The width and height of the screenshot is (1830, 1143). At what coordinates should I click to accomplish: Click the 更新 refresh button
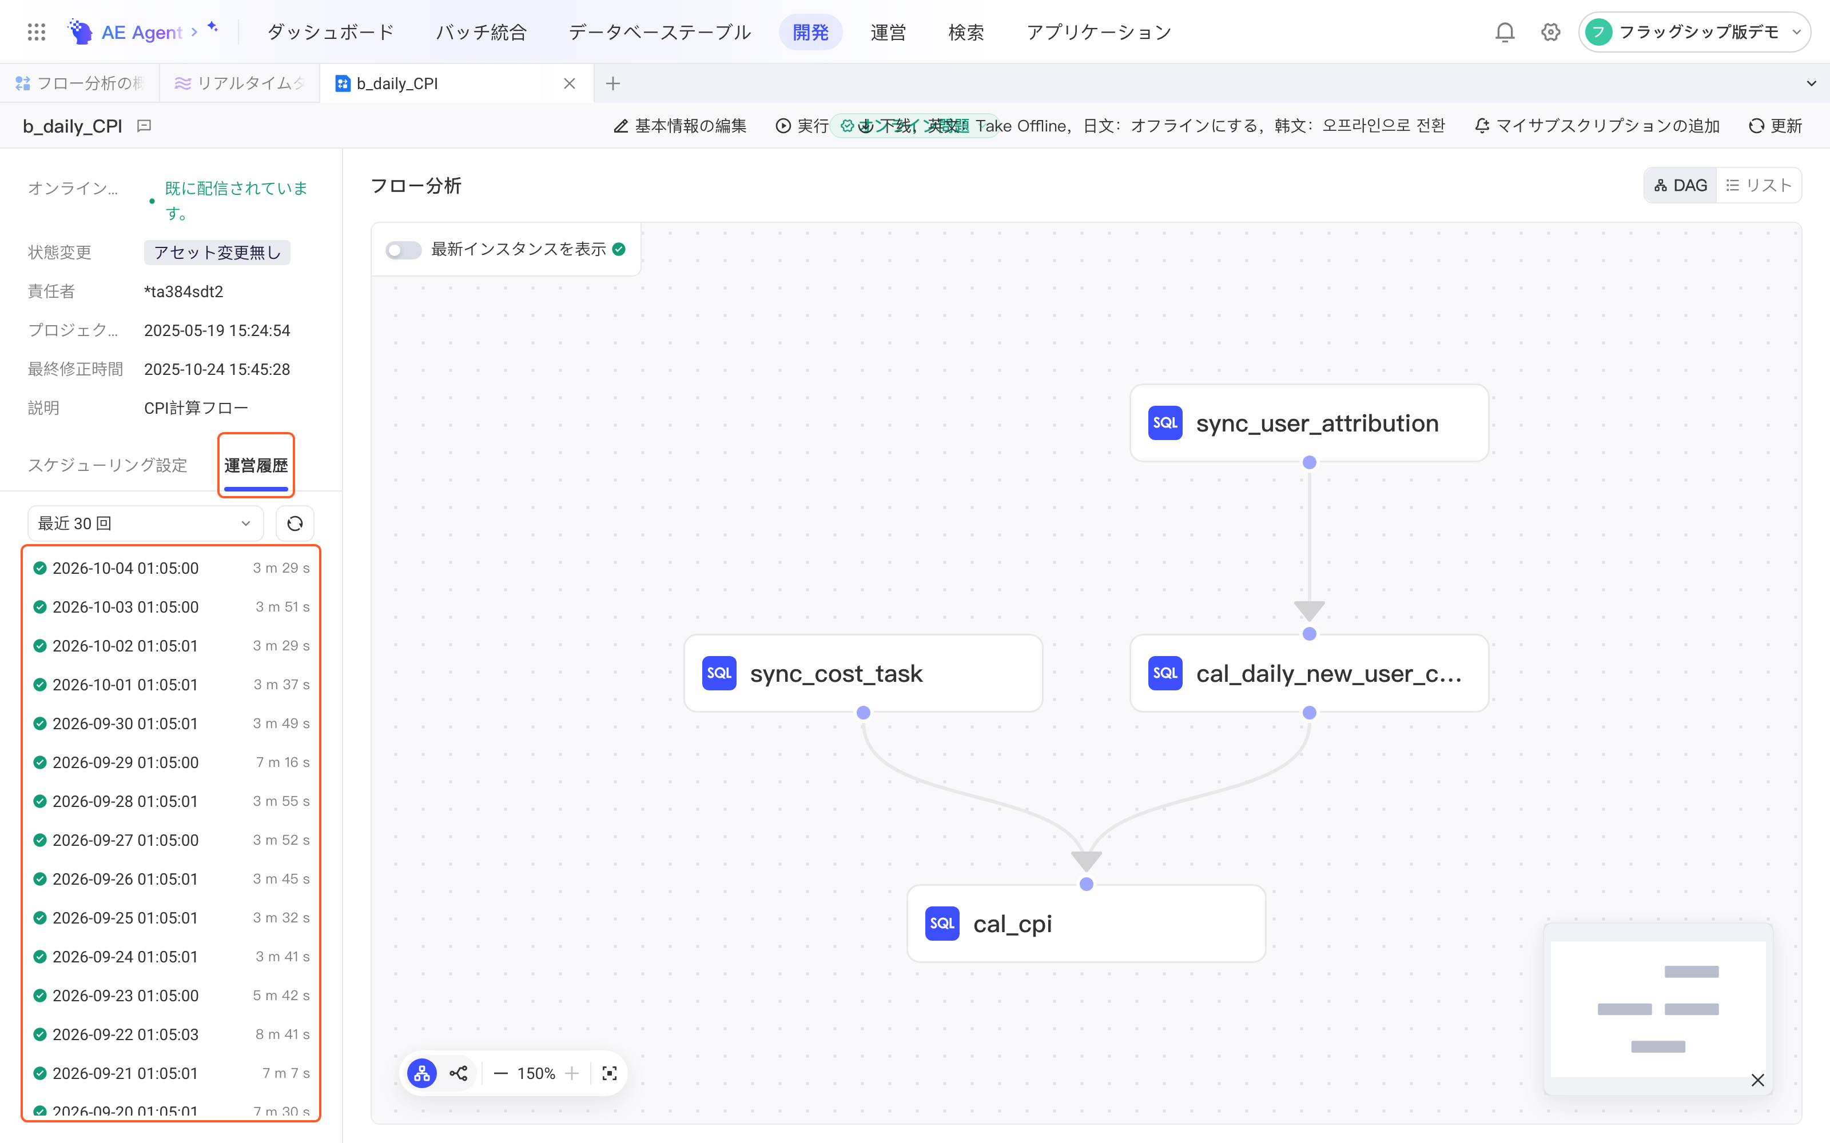tap(1776, 126)
